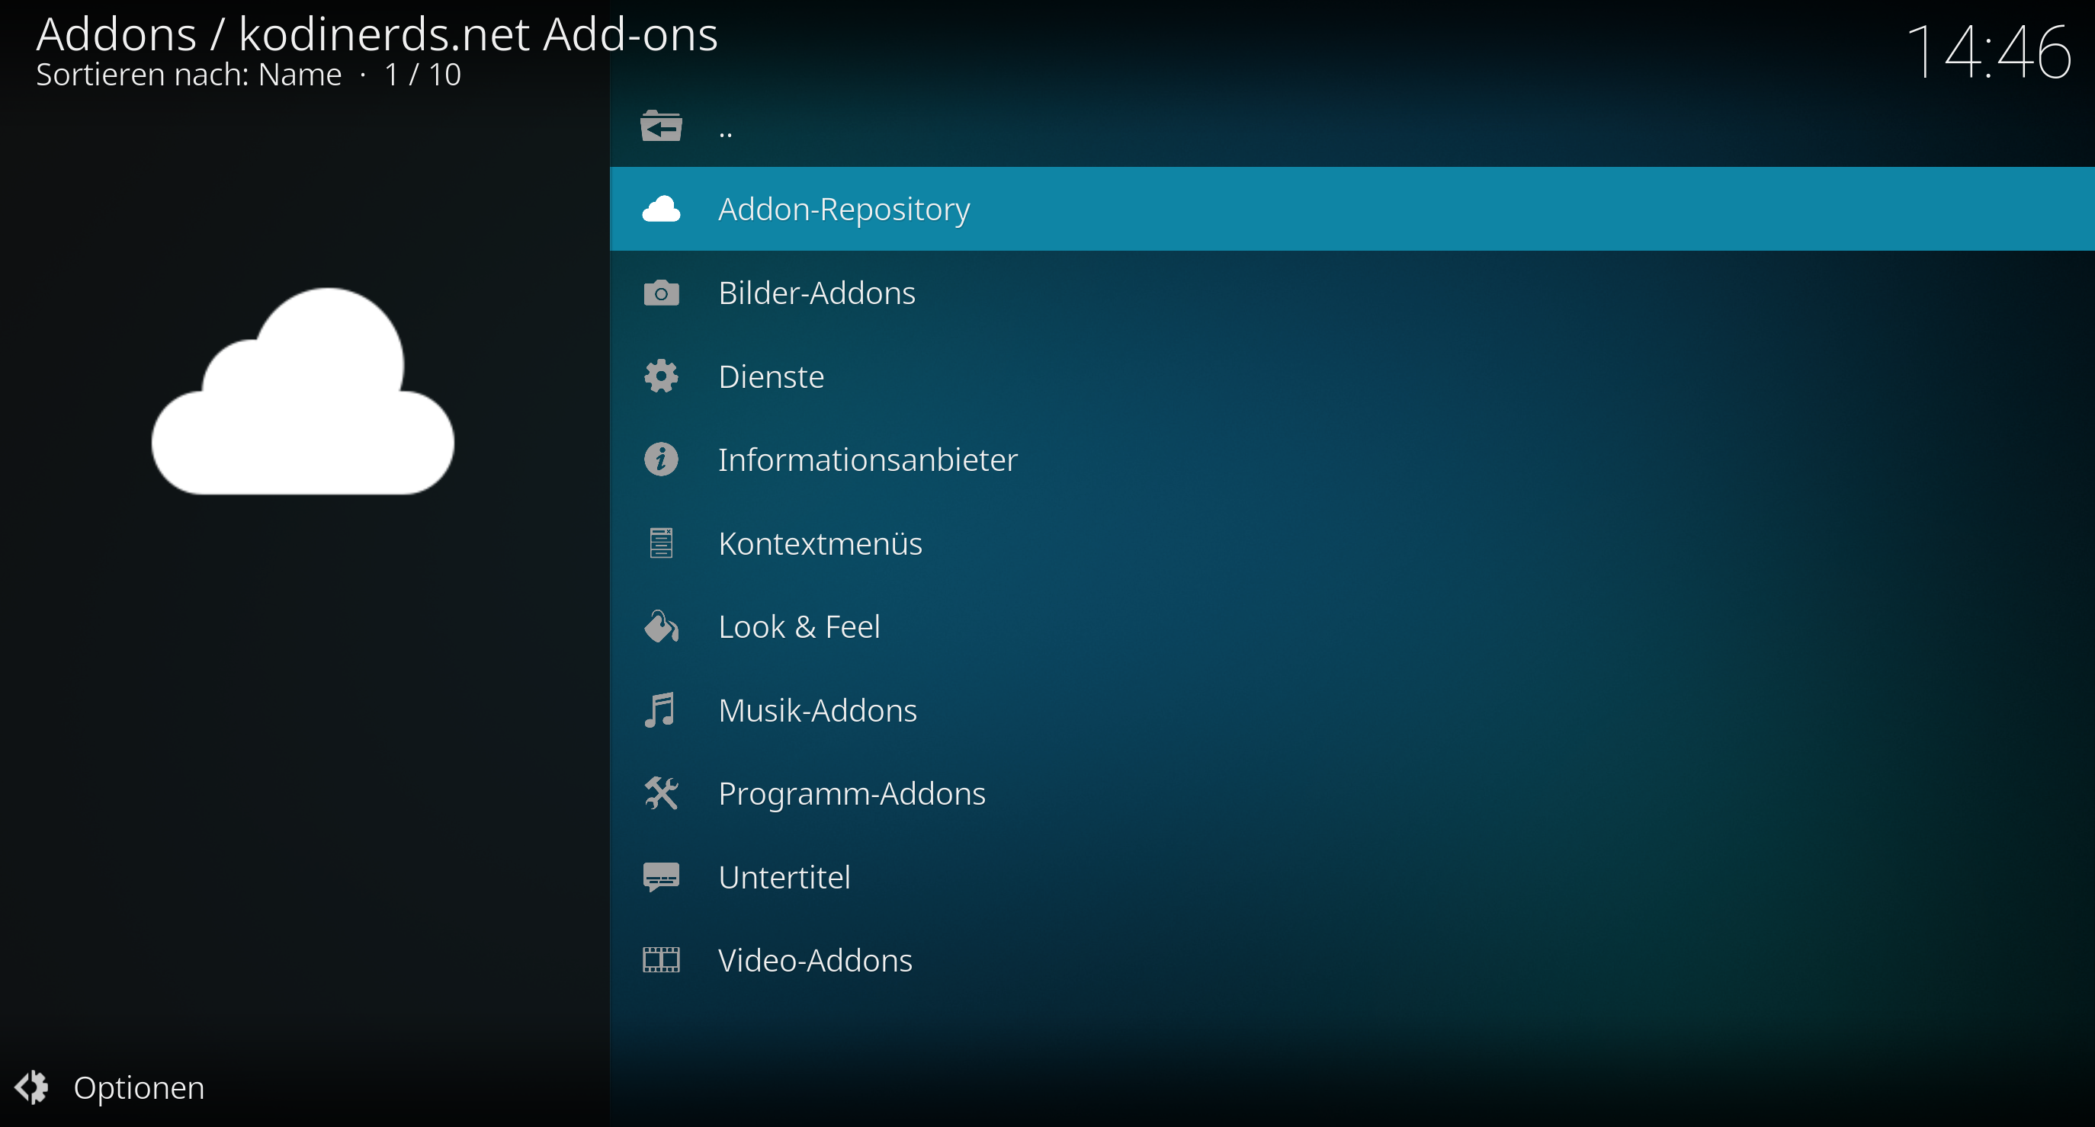Browse the Musik-Addons category
This screenshot has width=2095, height=1127.
[x=1352, y=710]
